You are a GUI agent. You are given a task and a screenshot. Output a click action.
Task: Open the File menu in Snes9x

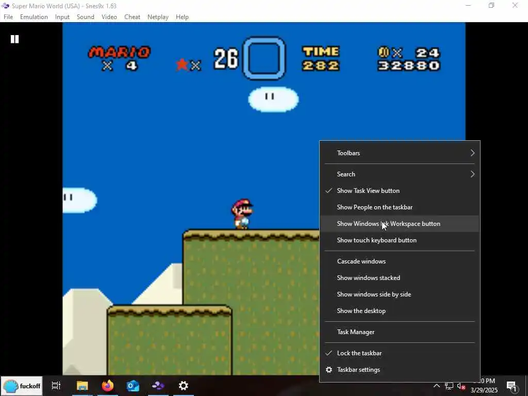coord(8,17)
